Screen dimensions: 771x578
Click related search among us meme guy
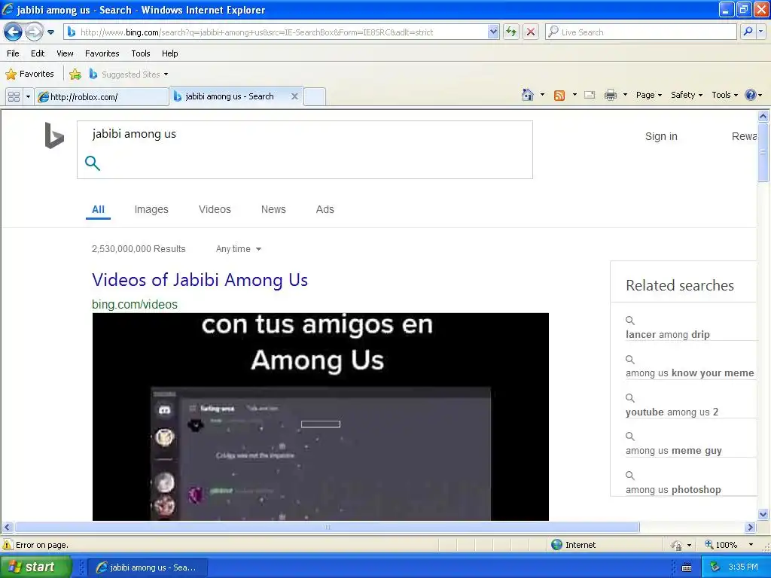coord(673,451)
